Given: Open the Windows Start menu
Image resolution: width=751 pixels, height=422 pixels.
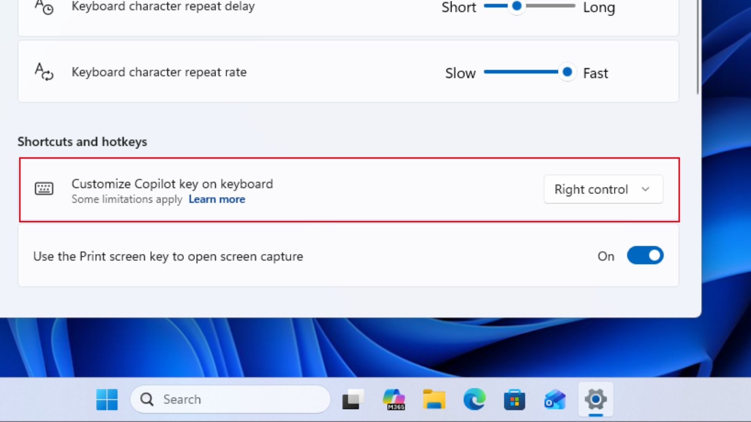Looking at the screenshot, I should click(107, 399).
